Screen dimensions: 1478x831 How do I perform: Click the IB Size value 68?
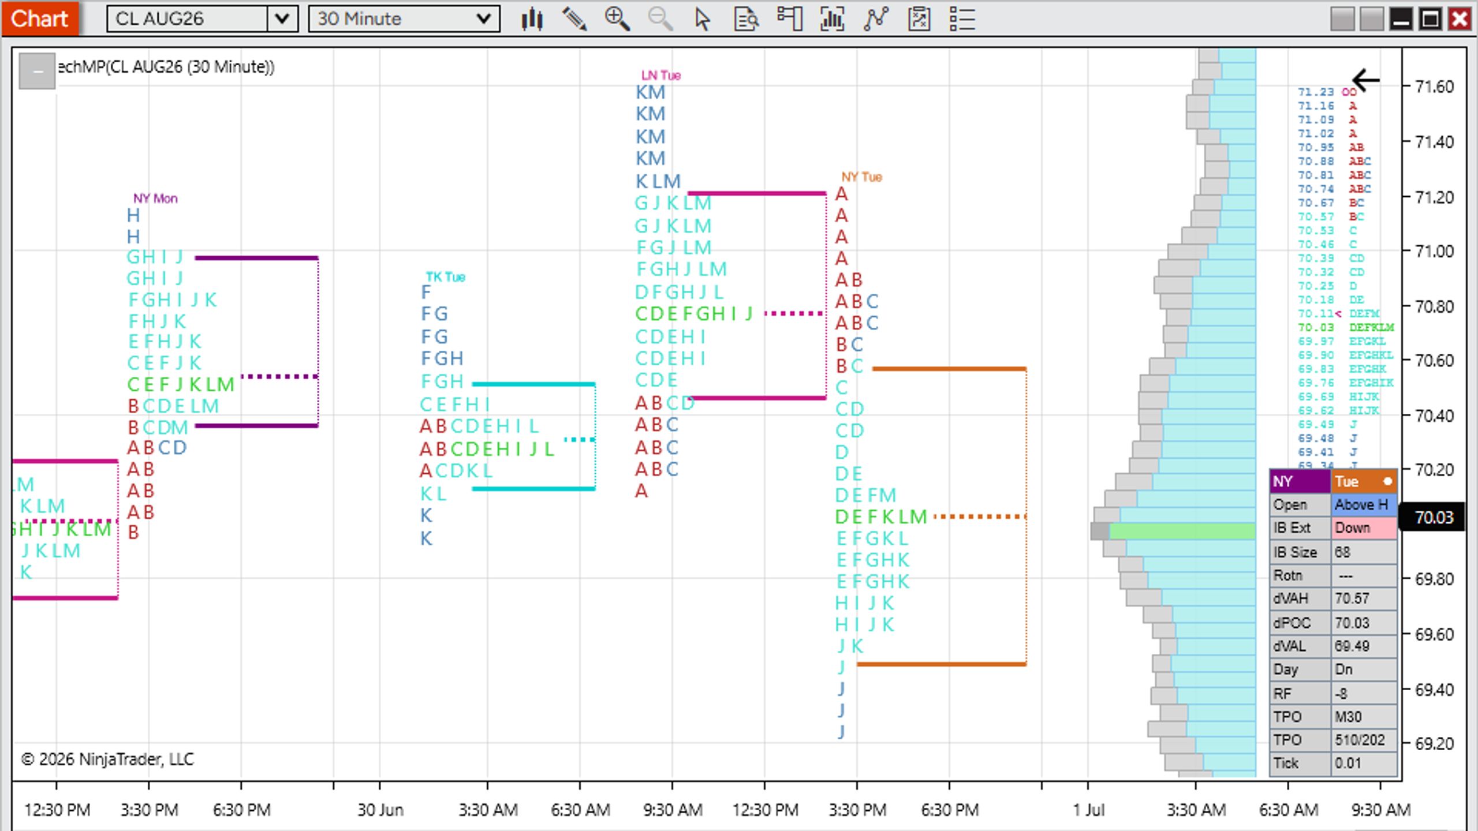pos(1364,552)
